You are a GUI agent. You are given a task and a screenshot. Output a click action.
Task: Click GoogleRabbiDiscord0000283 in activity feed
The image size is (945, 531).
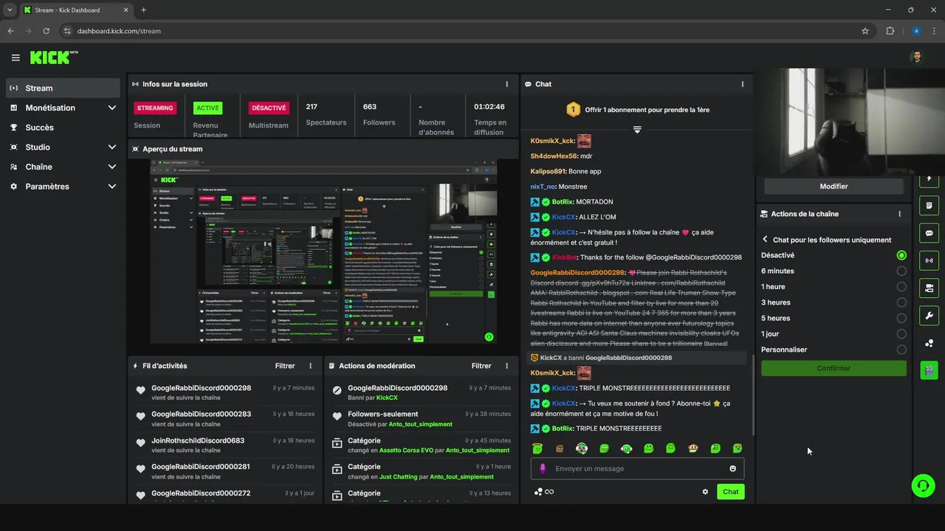click(201, 414)
